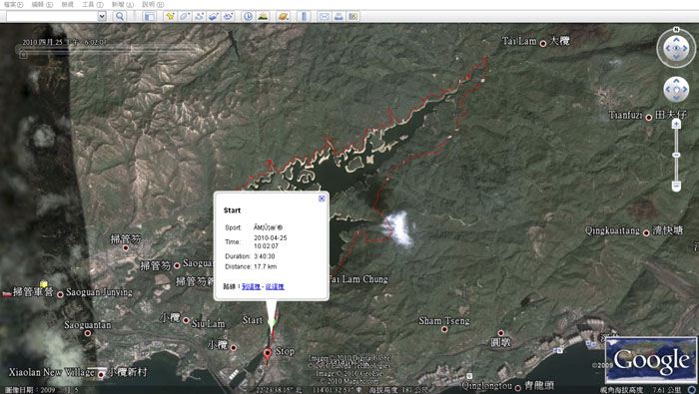
Task: Toggle the sunlight display icon
Action: pos(263,17)
